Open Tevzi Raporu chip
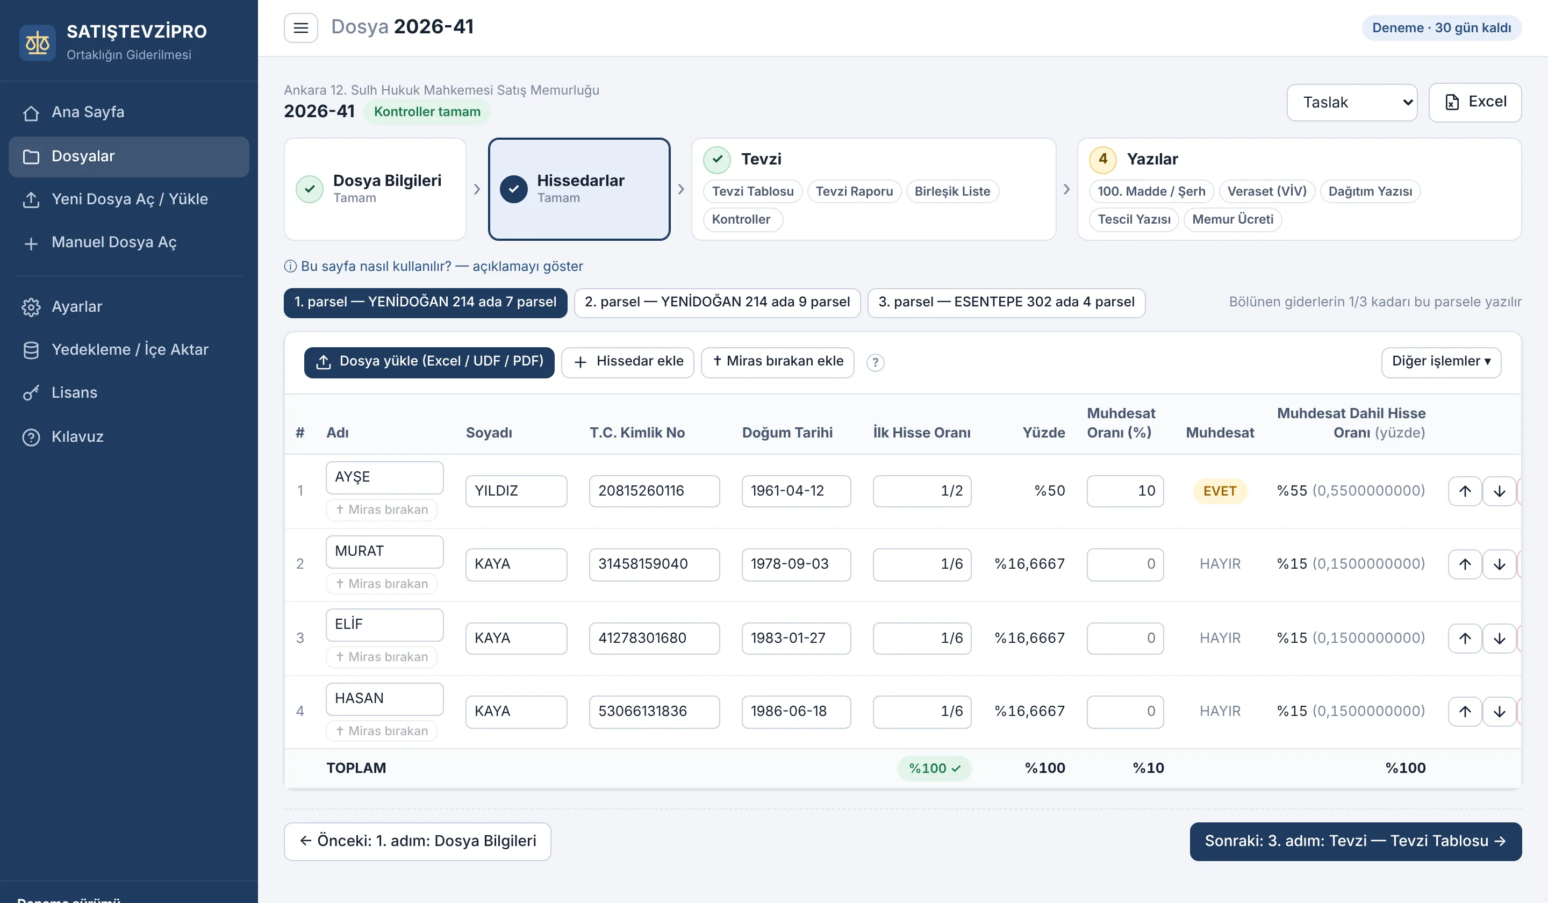The width and height of the screenshot is (1548, 903). (854, 191)
